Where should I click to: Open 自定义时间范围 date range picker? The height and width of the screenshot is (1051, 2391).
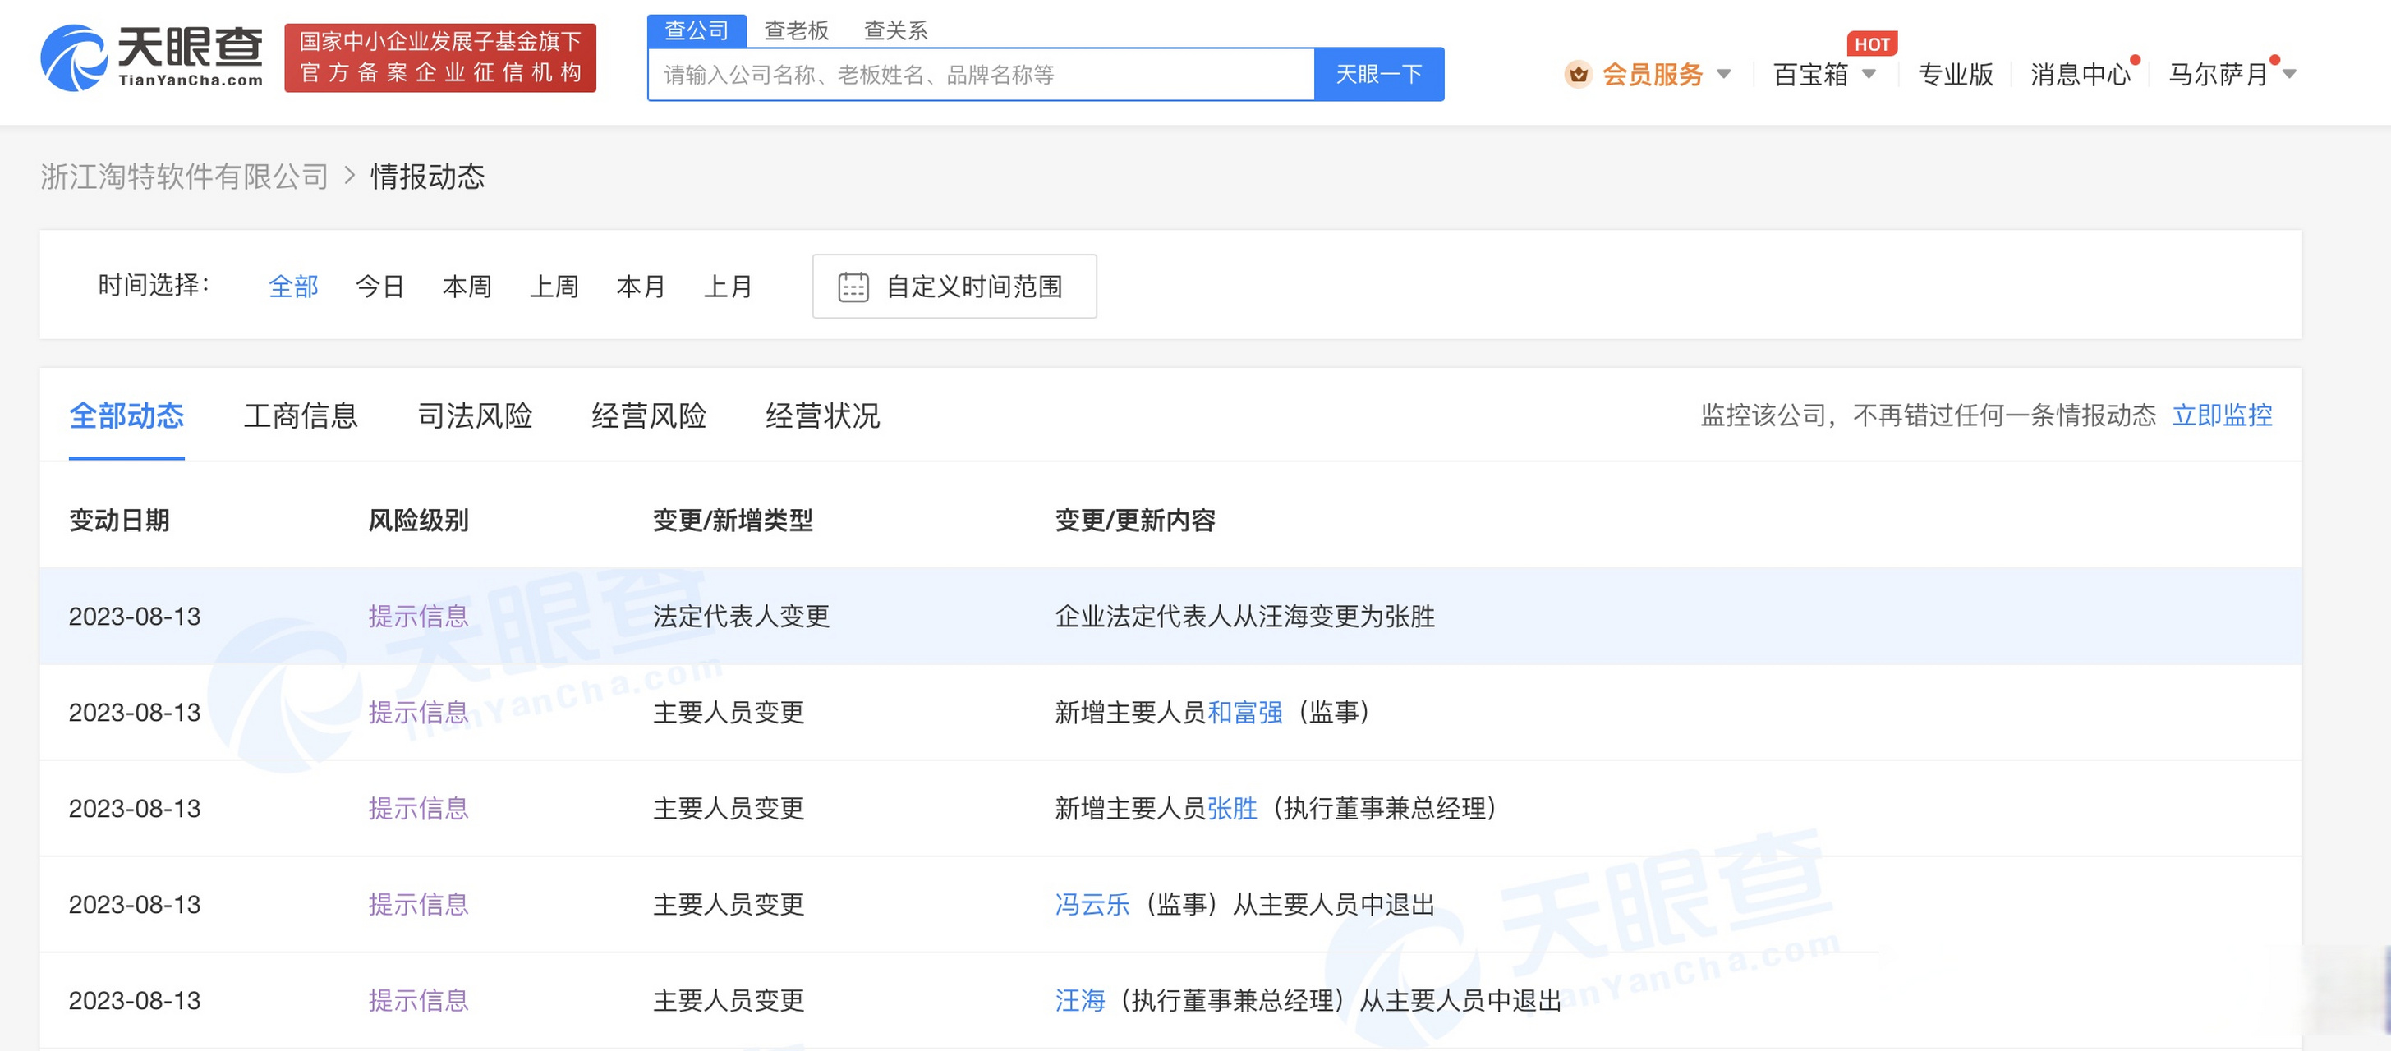point(954,287)
